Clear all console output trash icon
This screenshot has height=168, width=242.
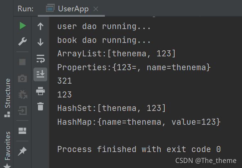click(40, 106)
